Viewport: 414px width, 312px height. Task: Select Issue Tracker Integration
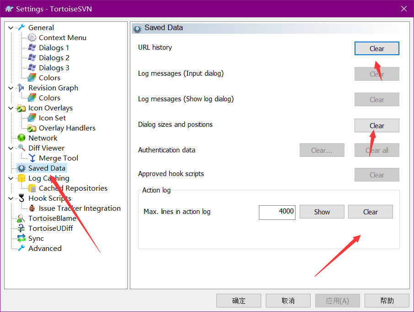tap(80, 208)
